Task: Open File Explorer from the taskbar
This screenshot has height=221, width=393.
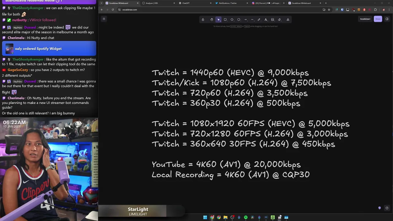Action: click(x=225, y=217)
